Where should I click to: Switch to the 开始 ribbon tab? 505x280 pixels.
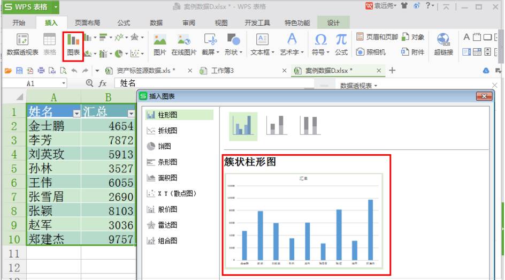19,23
